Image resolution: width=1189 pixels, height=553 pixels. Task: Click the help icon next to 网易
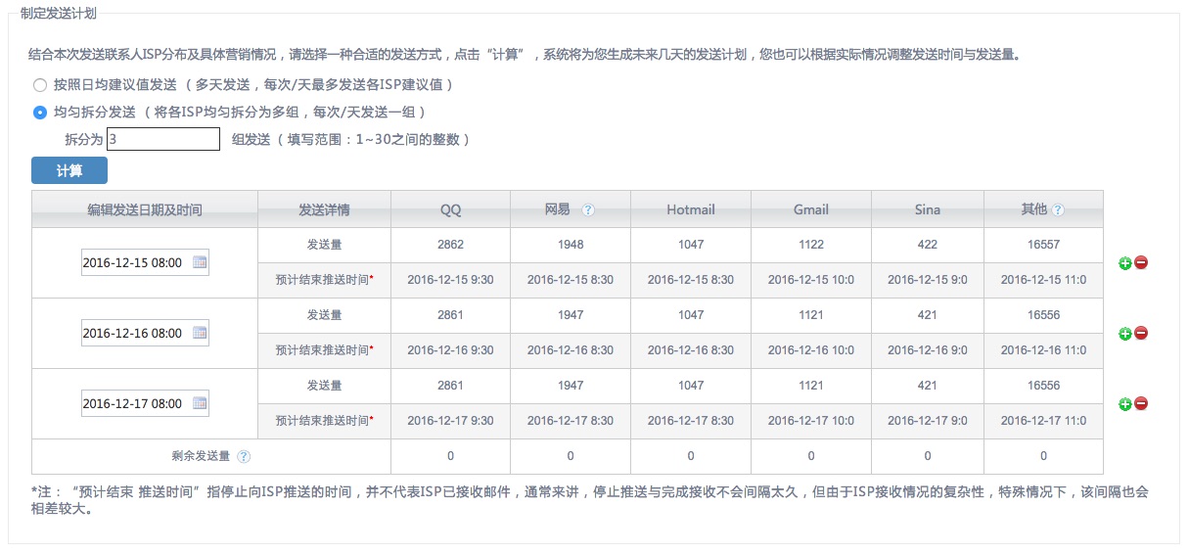(x=588, y=210)
